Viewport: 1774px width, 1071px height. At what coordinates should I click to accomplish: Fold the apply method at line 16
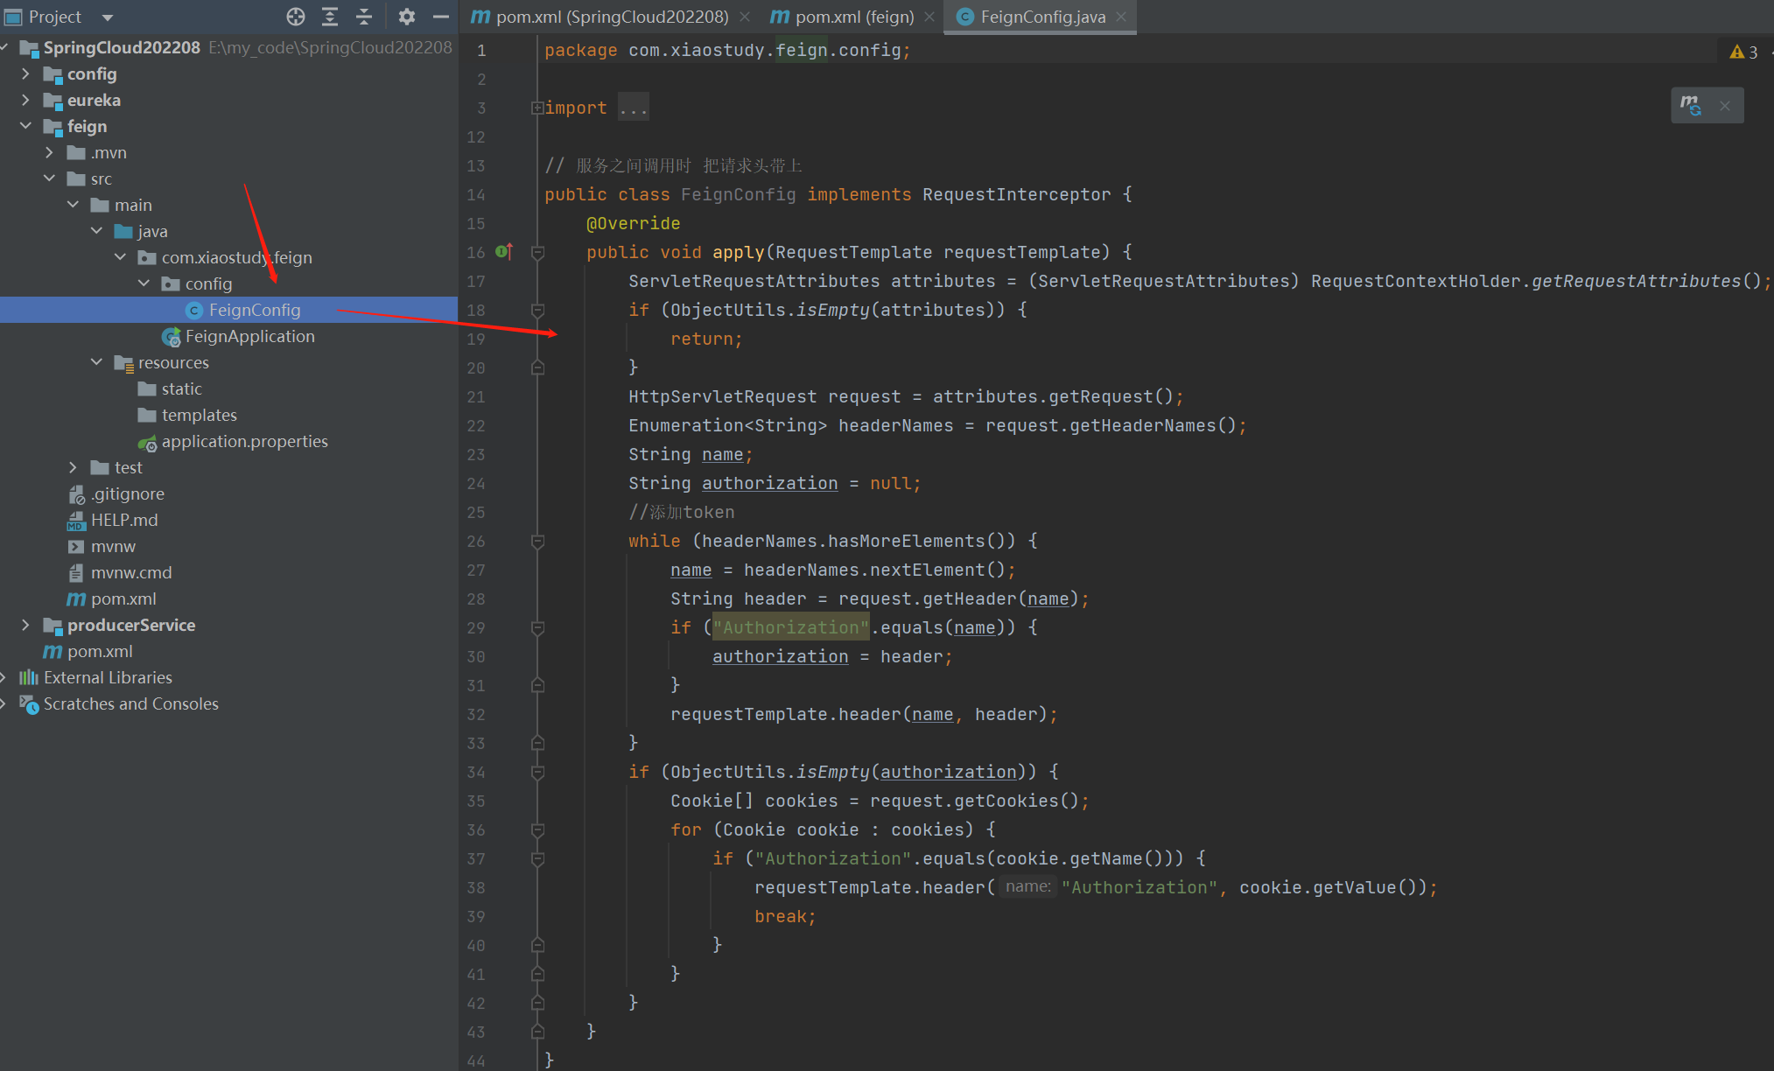[538, 253]
